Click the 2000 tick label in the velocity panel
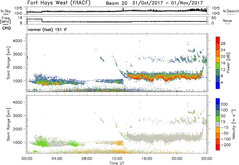239x165 pixels. click(x=17, y=129)
